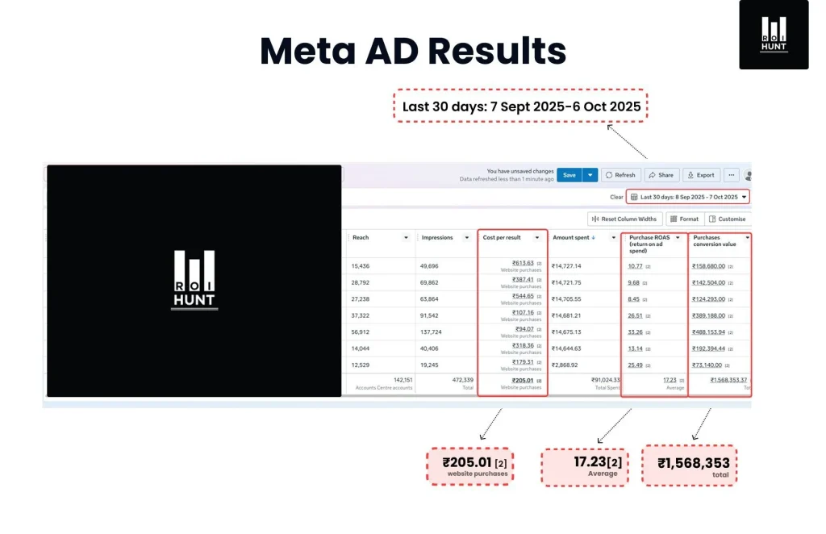Sort by the Amount spent column header
This screenshot has width=826, height=534.
click(573, 238)
